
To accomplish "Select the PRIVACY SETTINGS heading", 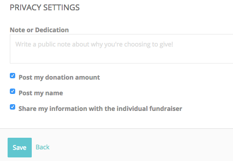I will (45, 8).
